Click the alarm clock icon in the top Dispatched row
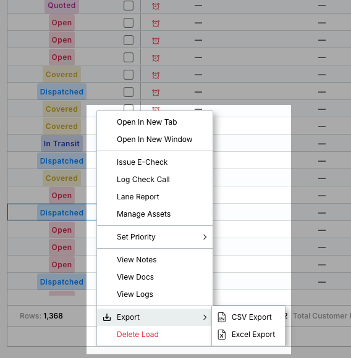This screenshot has width=351, height=358. [x=156, y=93]
